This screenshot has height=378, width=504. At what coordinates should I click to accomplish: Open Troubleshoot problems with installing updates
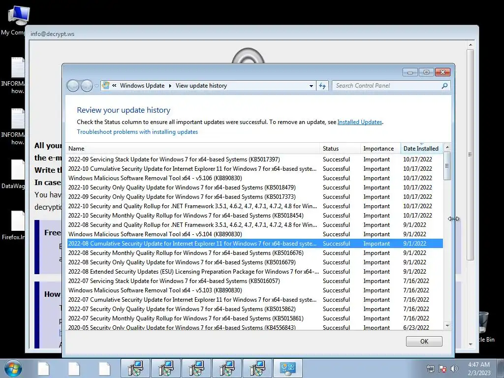tap(137, 132)
